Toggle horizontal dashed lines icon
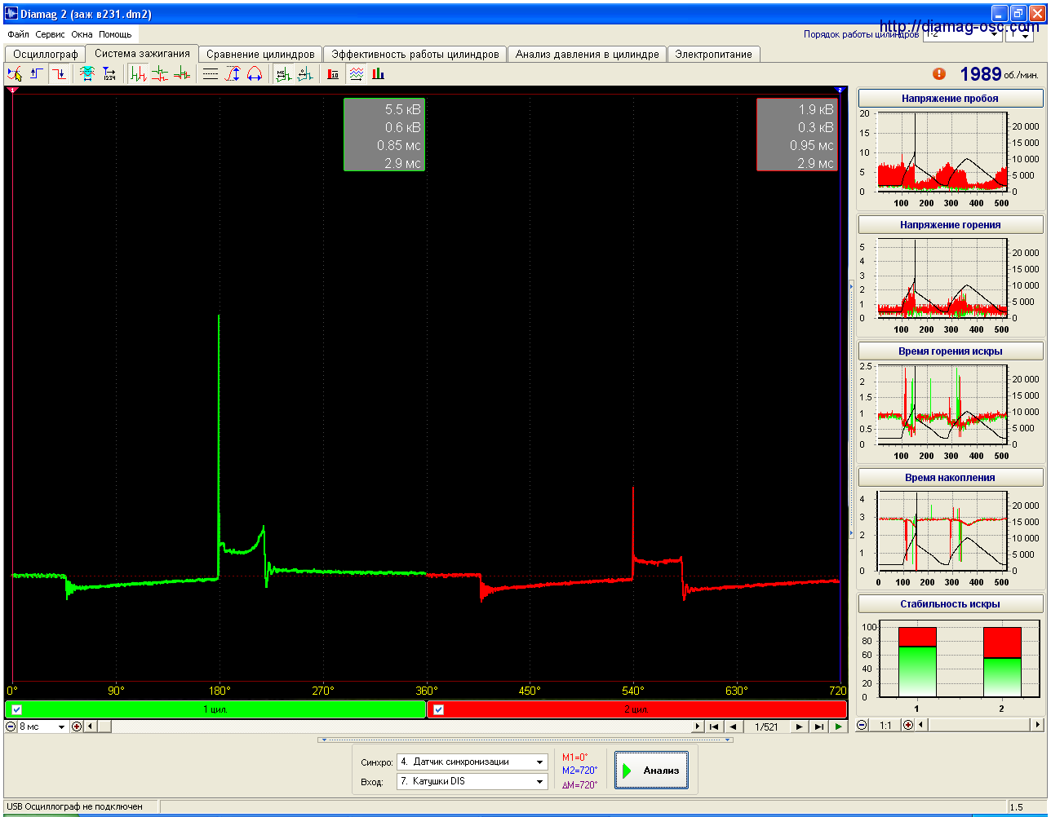The image size is (1051, 817). [211, 74]
